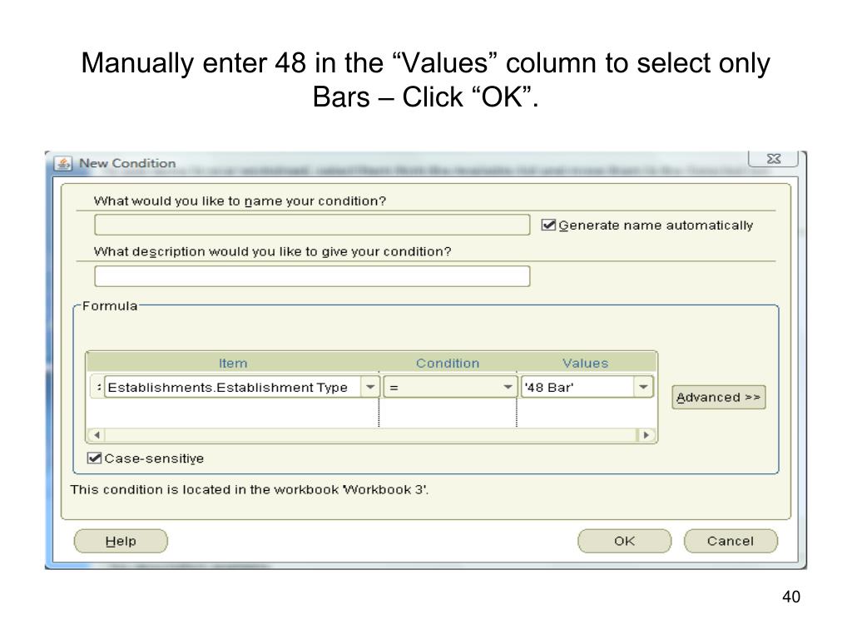Image resolution: width=852 pixels, height=639 pixels.
Task: Click the scroll right arrow of formula table
Action: point(646,435)
